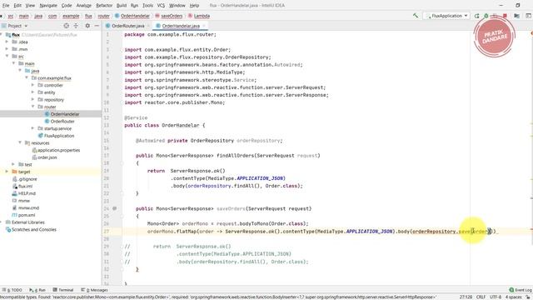This screenshot has height=300, width=533.
Task: Collapse the src folder
Action: point(7,56)
